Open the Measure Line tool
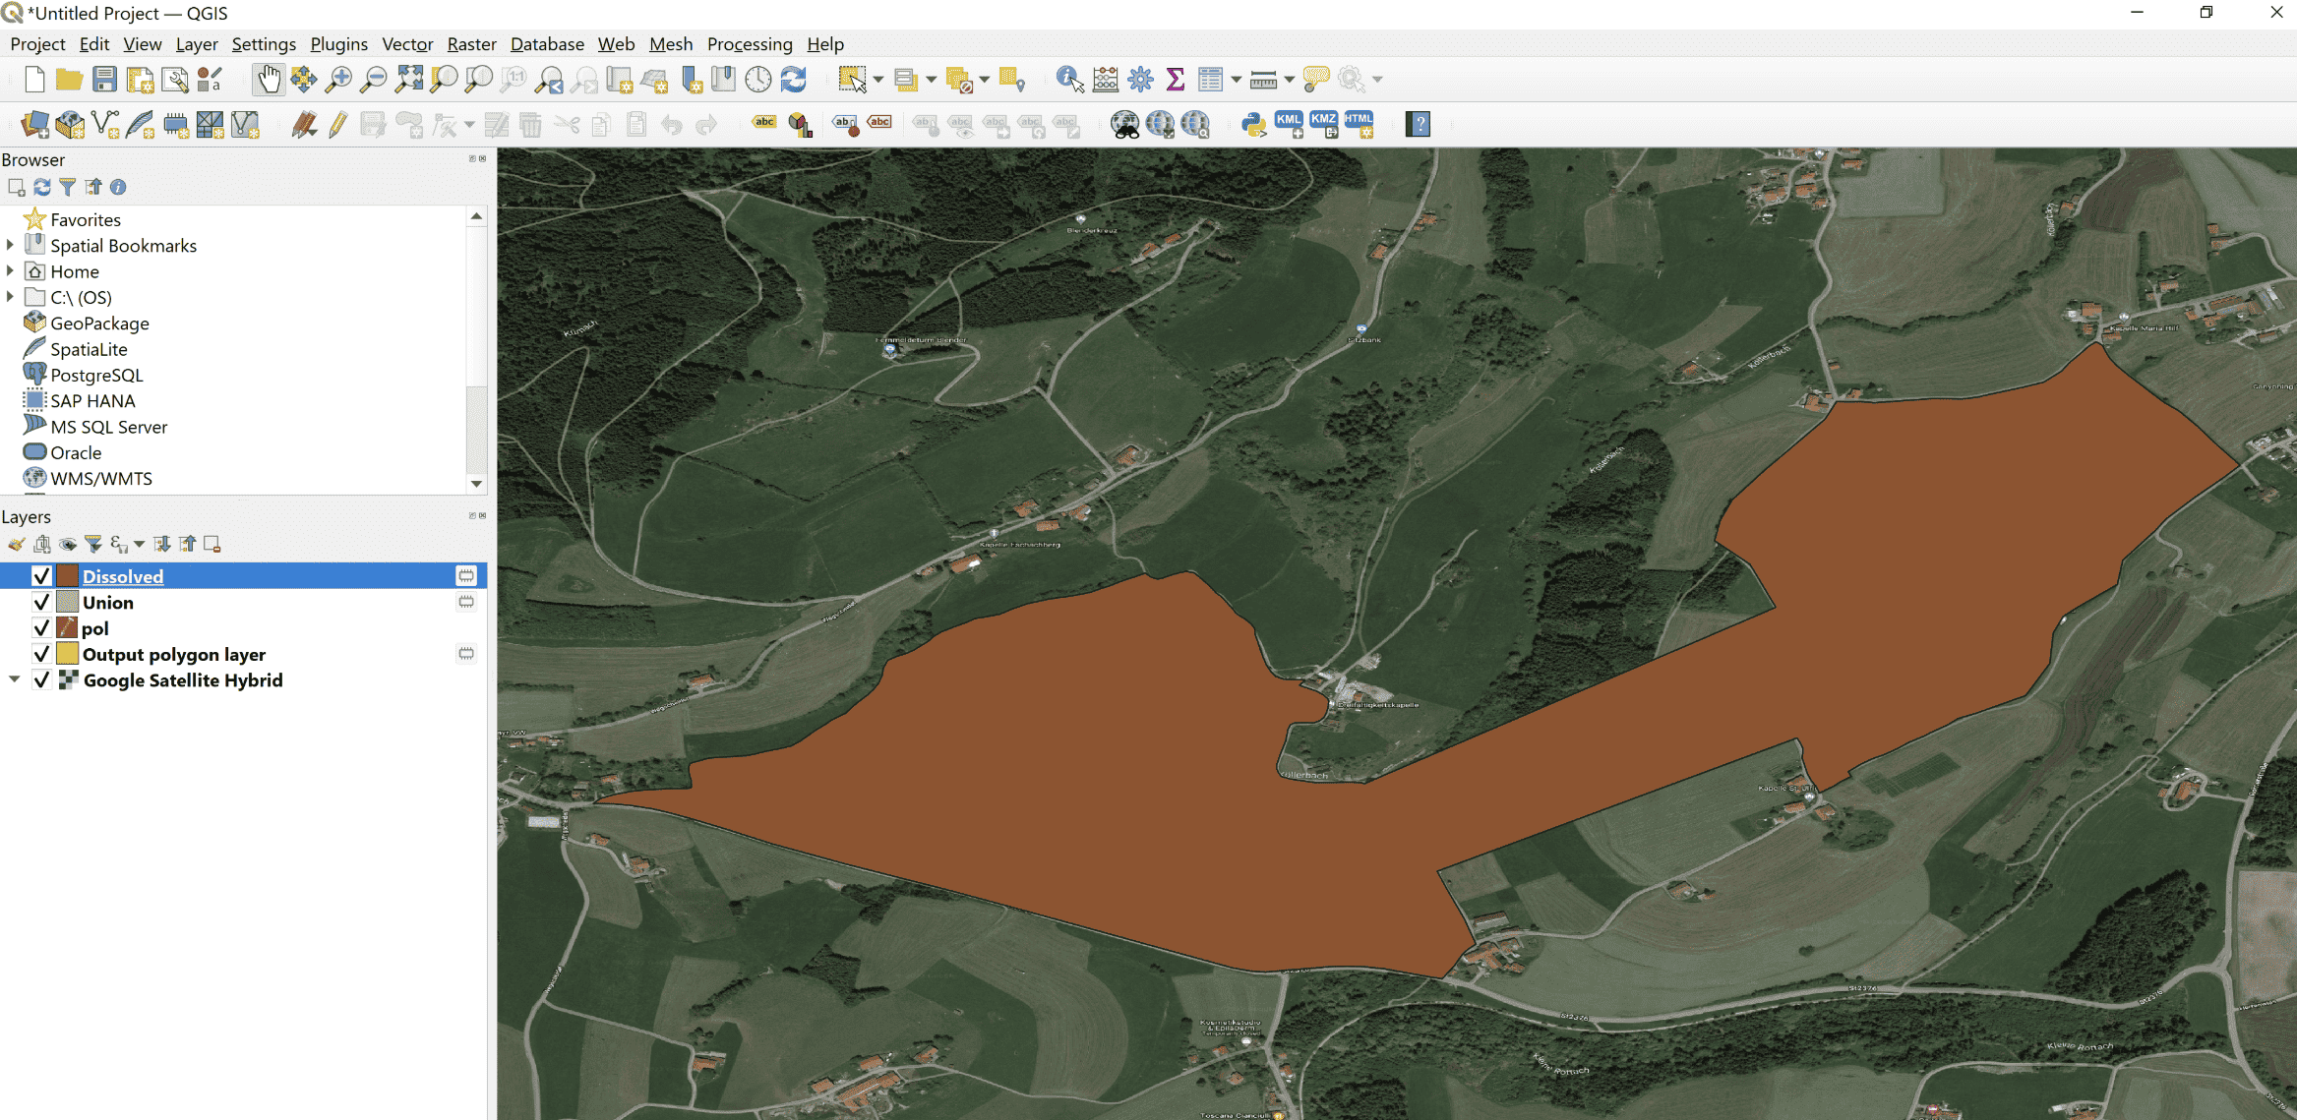This screenshot has height=1120, width=2297. pos(1265,80)
